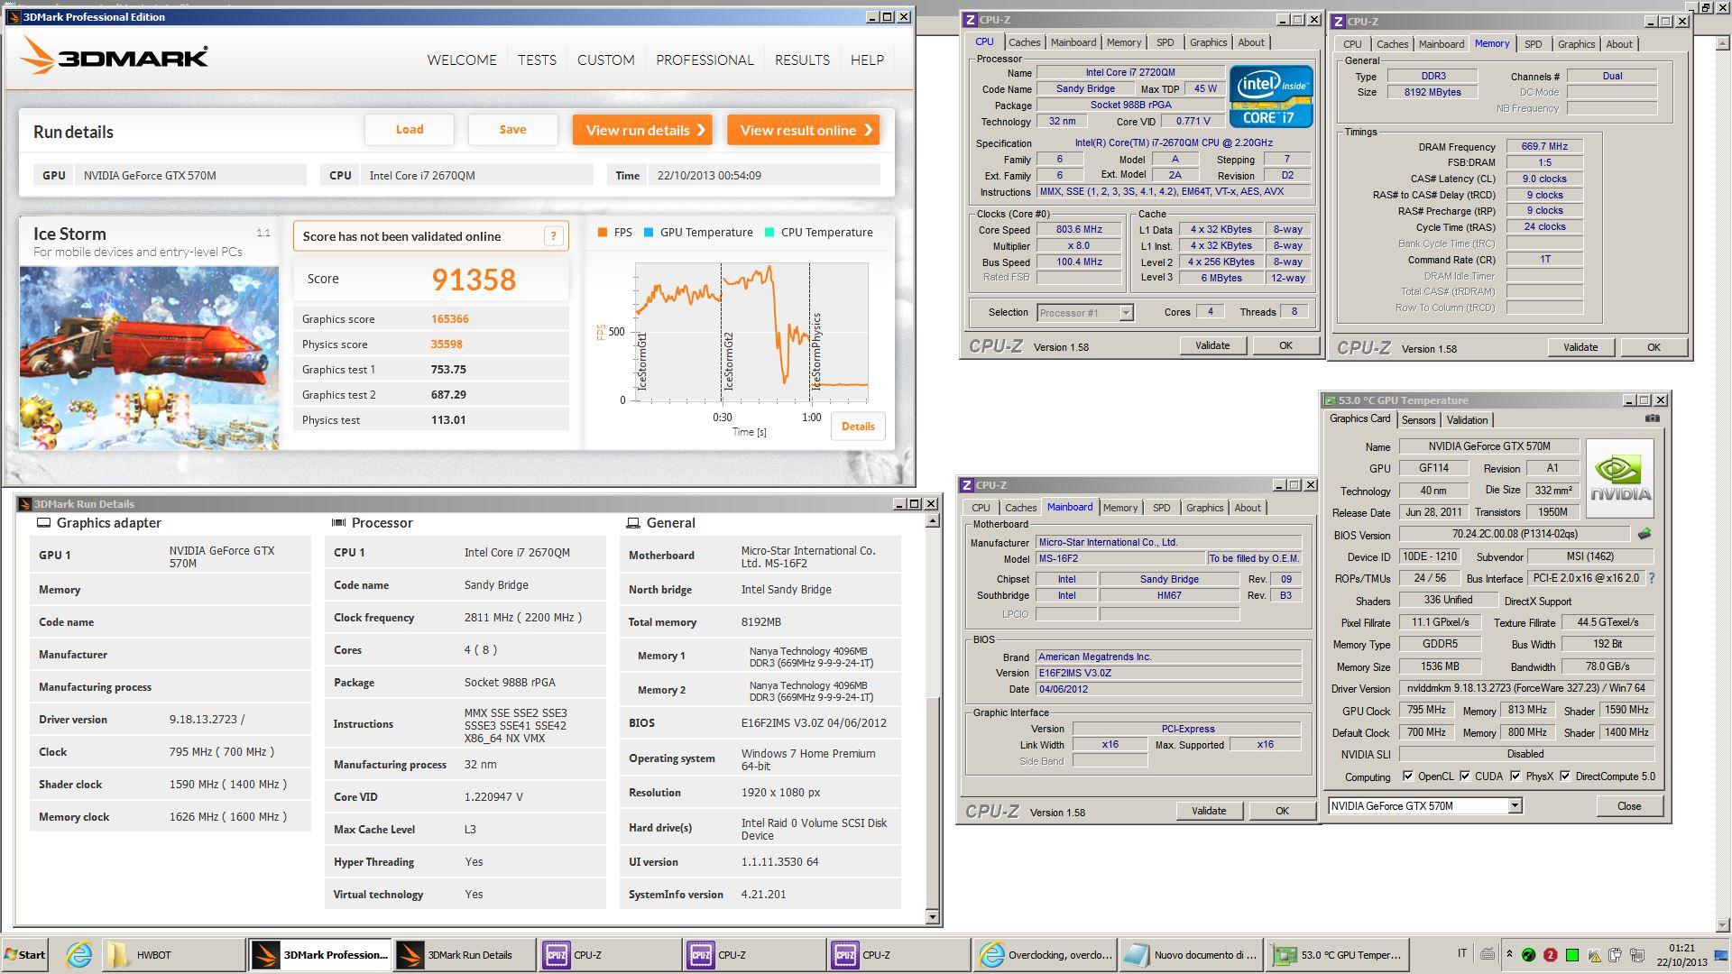Click the Windows Start button
The image size is (1732, 974).
pyautogui.click(x=24, y=954)
